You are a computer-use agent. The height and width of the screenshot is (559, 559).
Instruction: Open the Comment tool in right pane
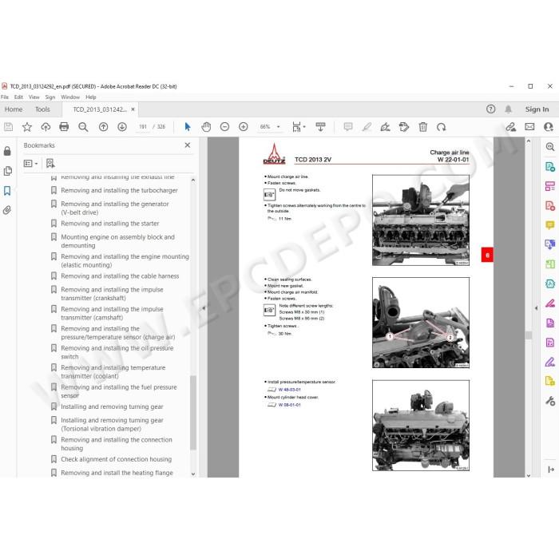(x=550, y=225)
